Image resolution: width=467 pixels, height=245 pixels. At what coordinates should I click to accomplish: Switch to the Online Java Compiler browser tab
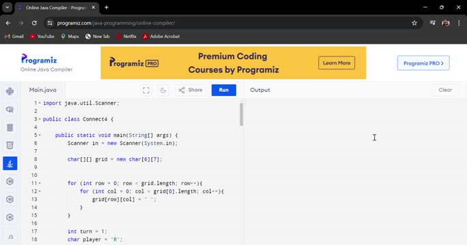pyautogui.click(x=57, y=7)
